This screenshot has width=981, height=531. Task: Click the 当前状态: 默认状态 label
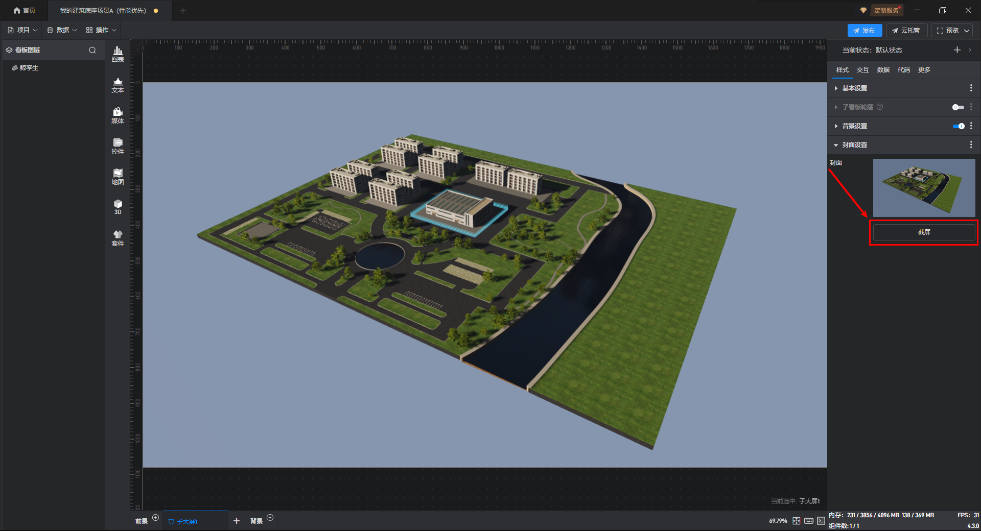[x=872, y=50]
